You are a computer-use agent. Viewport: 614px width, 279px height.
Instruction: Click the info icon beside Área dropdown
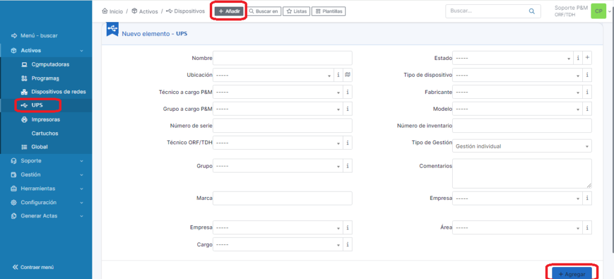[587, 228]
